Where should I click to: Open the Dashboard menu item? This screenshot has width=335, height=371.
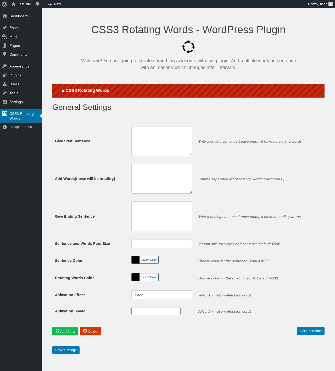click(x=21, y=16)
